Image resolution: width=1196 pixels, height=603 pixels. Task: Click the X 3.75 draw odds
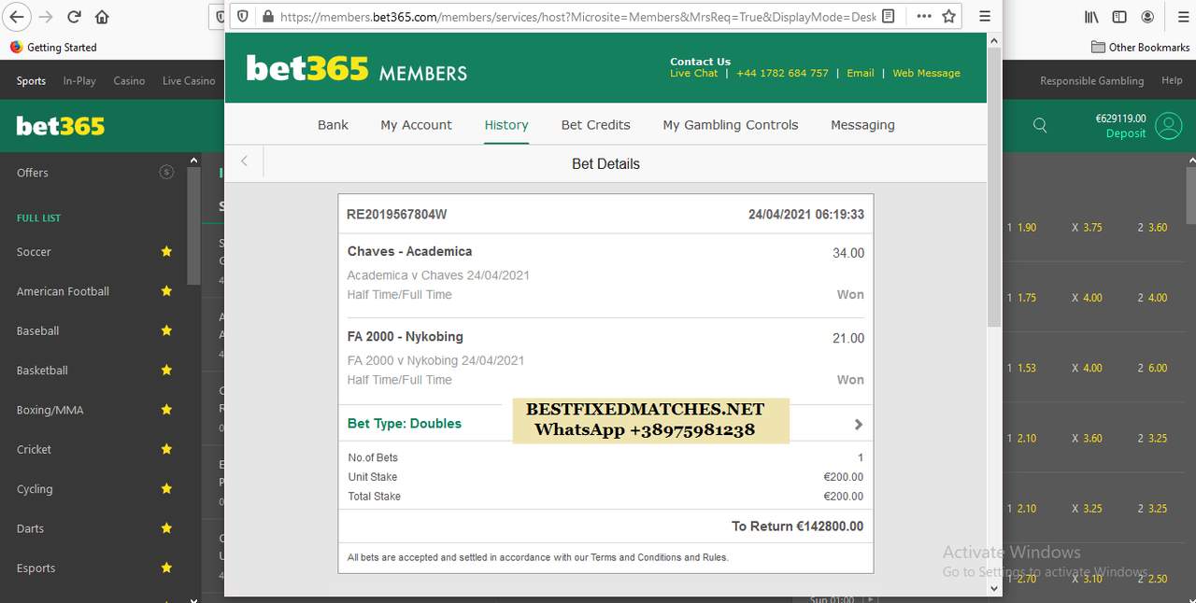click(x=1087, y=227)
